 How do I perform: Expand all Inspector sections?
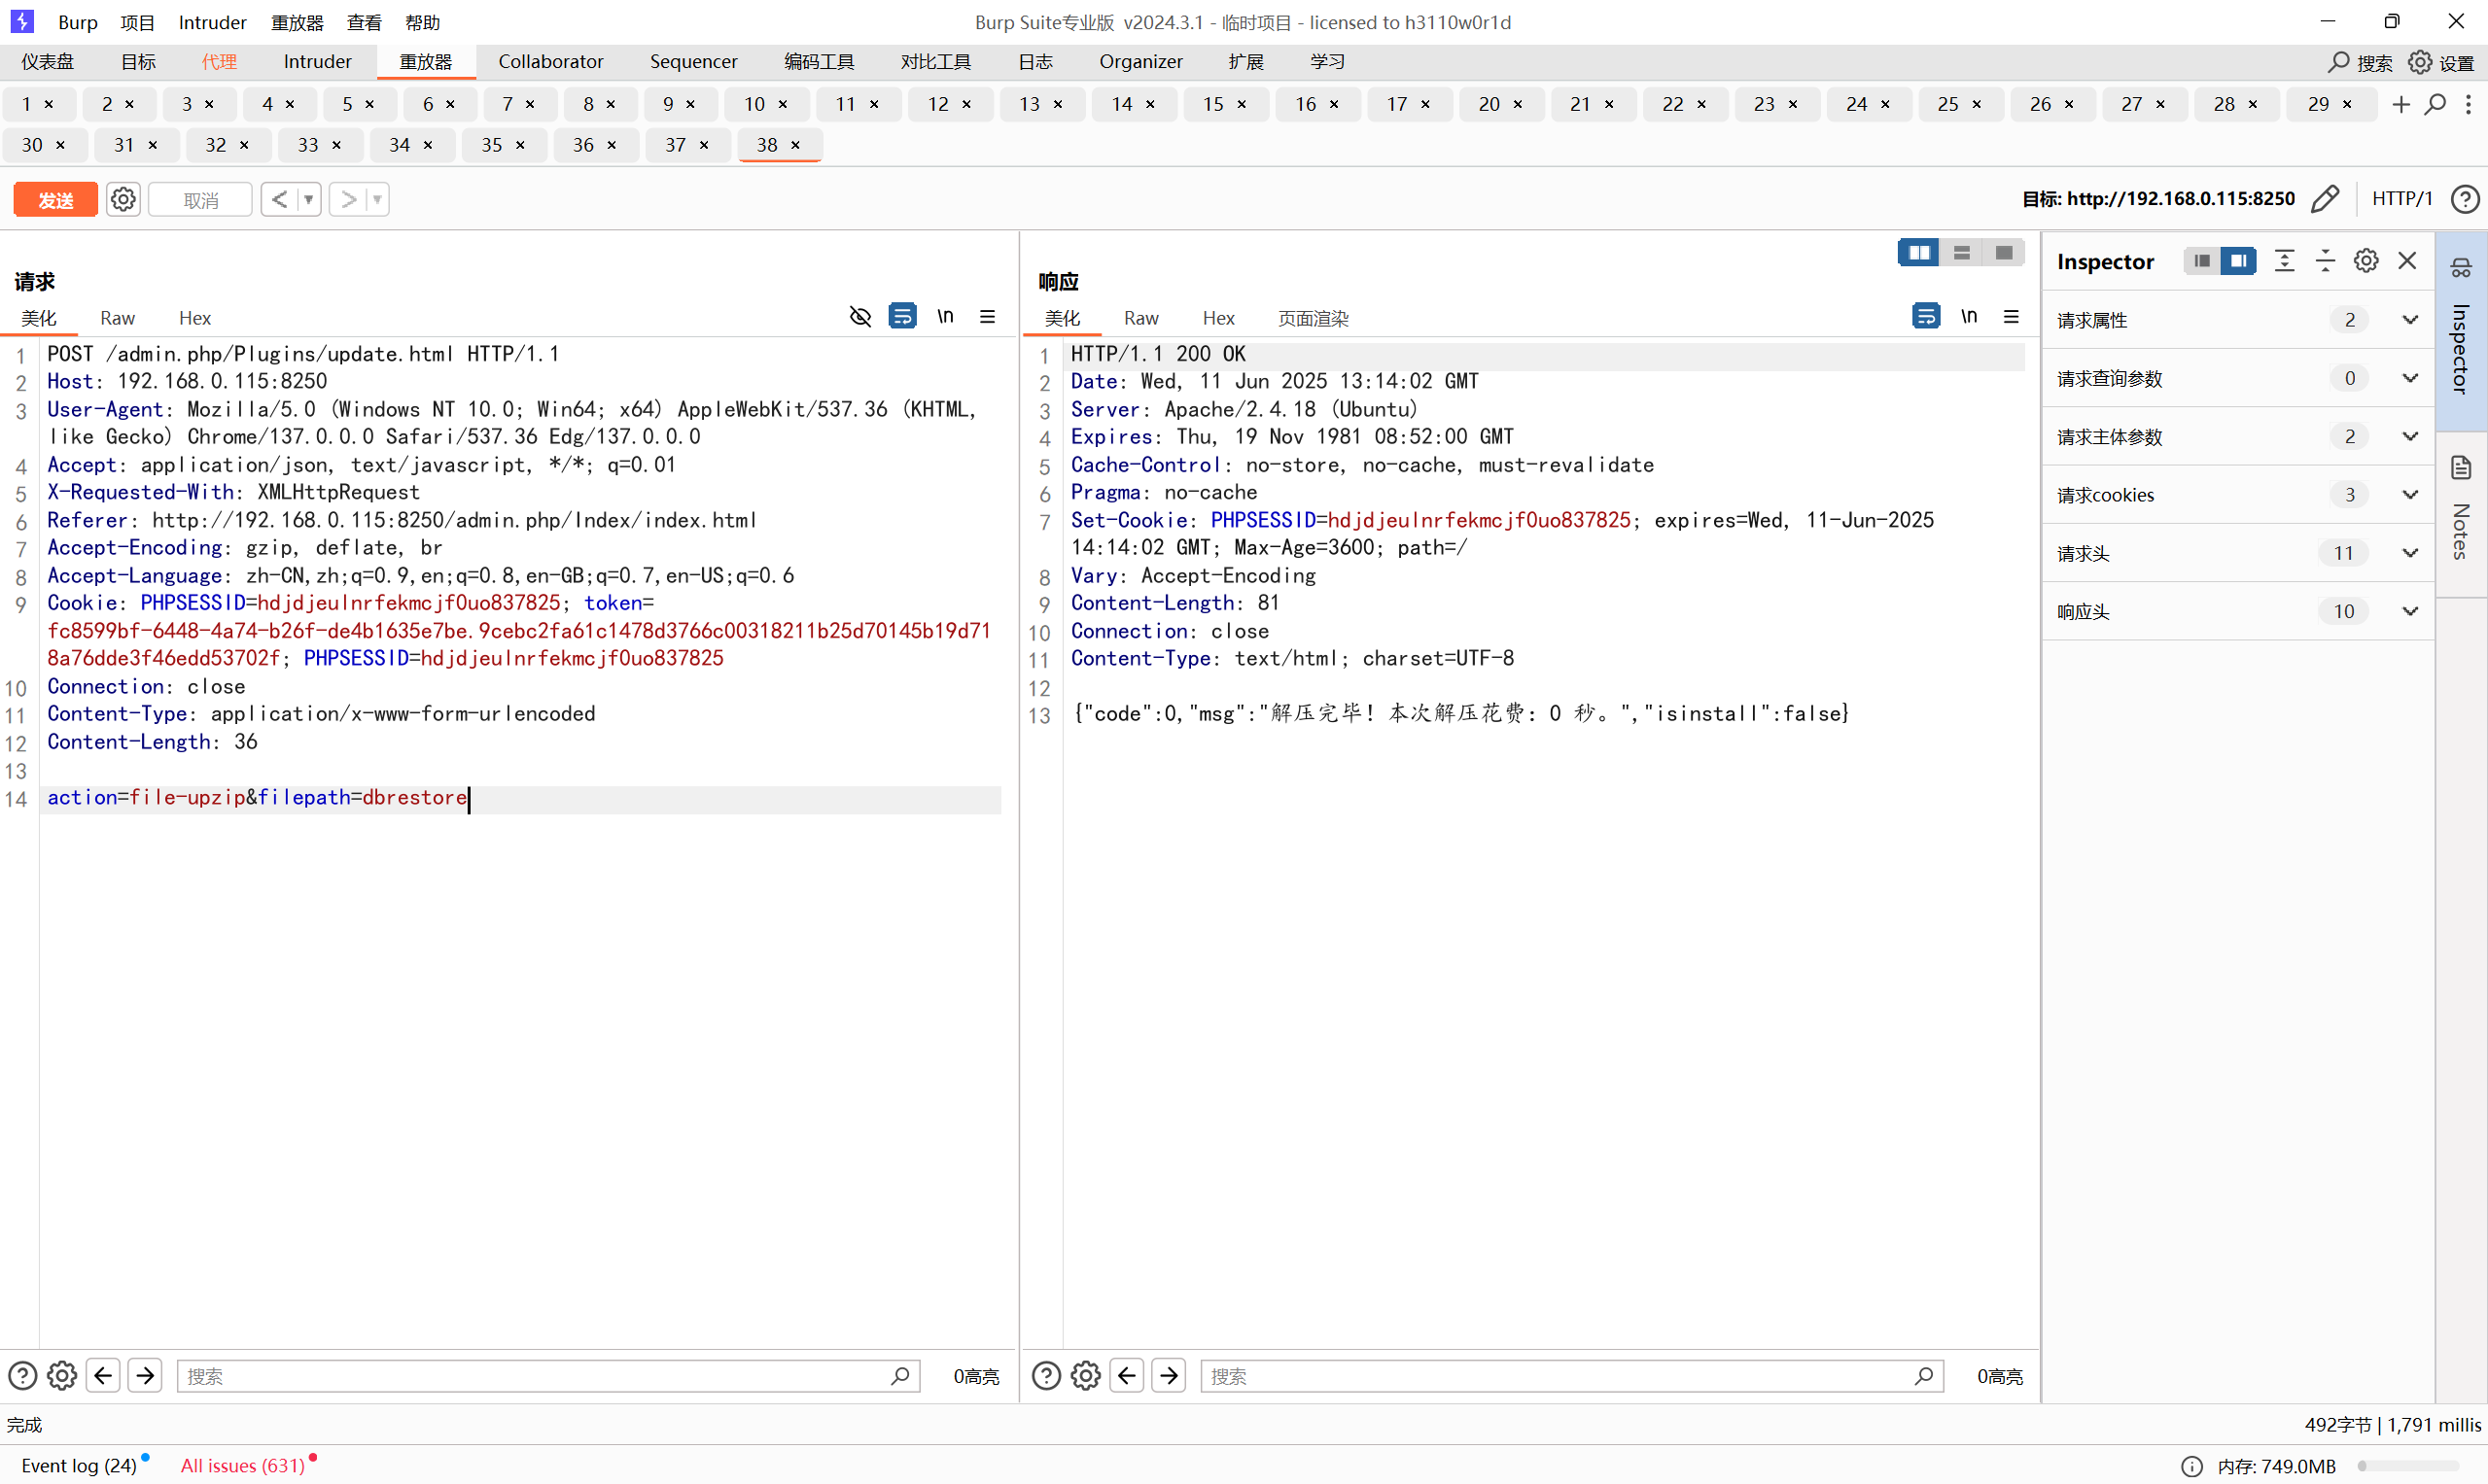2284,261
